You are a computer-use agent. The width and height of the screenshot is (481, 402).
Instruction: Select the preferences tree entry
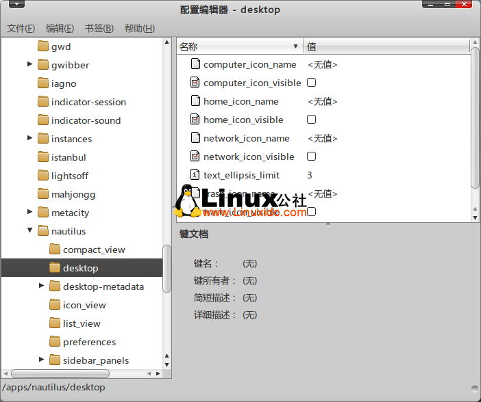(89, 342)
